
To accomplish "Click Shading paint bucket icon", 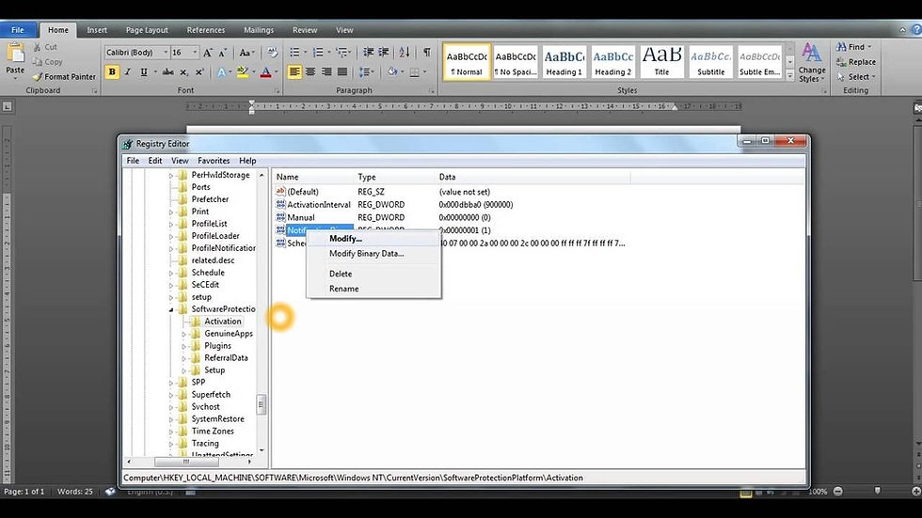I will pos(391,71).
